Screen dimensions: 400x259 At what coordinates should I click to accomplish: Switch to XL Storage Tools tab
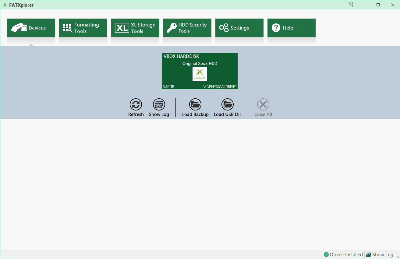coord(135,28)
